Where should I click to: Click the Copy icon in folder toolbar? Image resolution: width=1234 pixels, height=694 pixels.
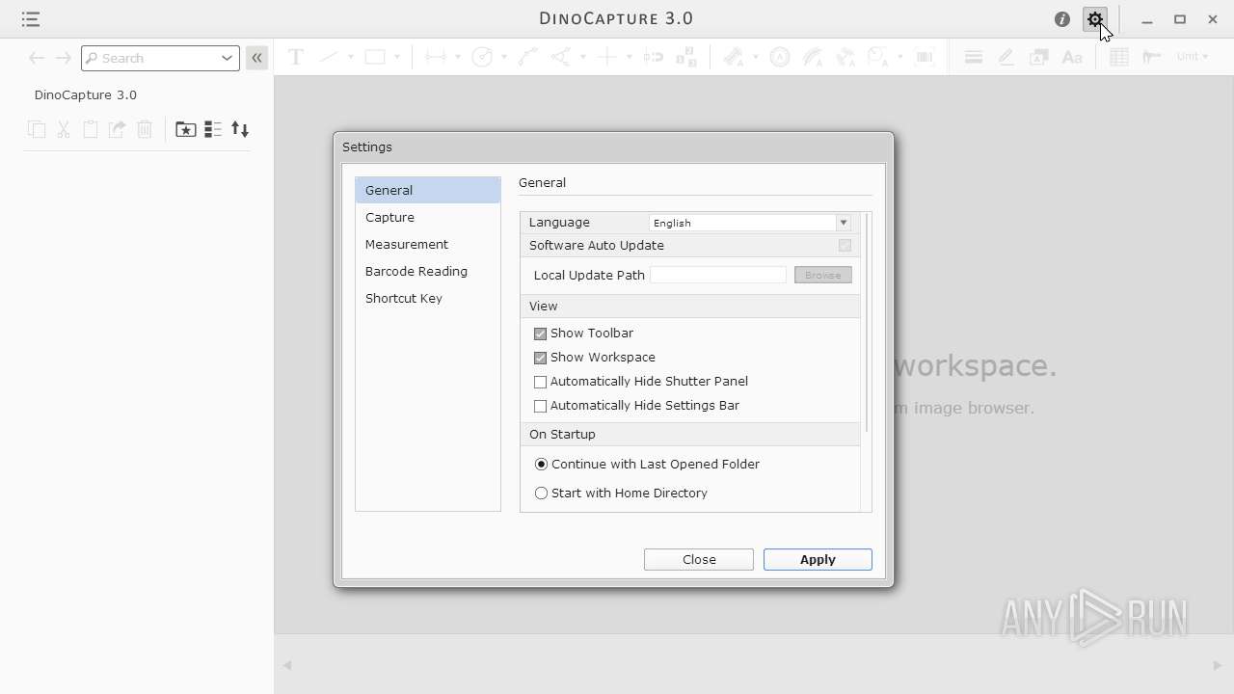37,129
